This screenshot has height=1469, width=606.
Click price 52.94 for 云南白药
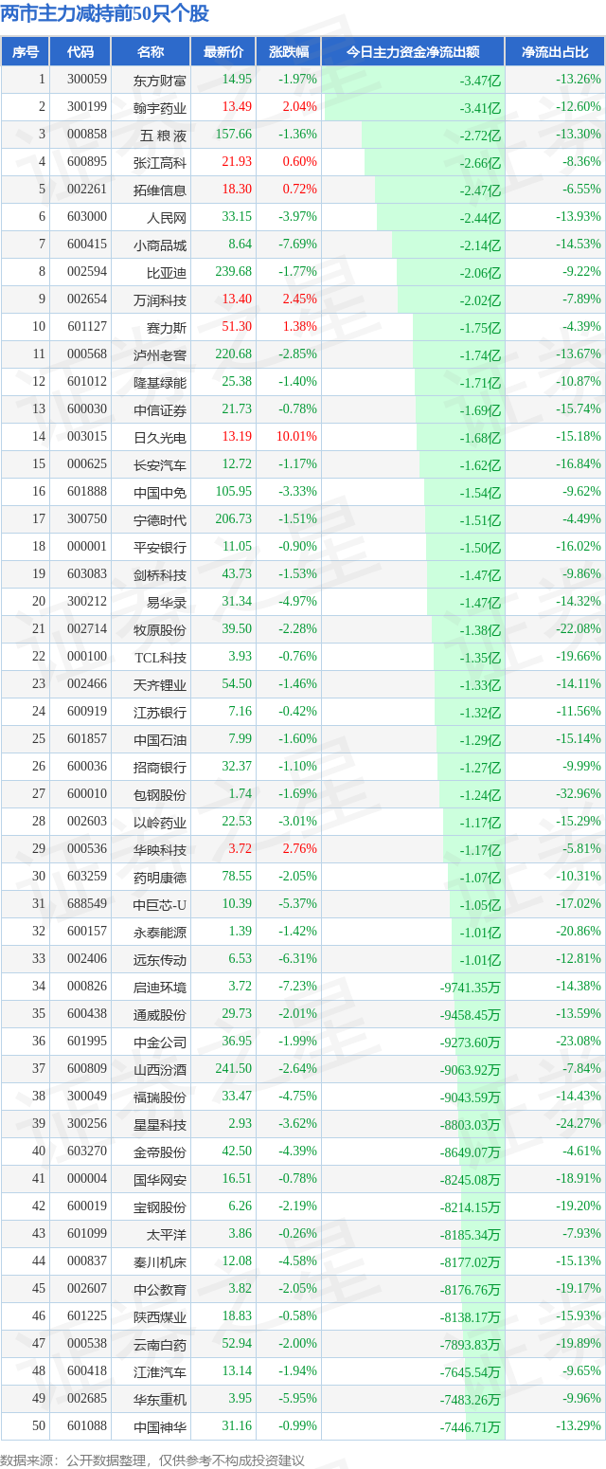point(237,1344)
